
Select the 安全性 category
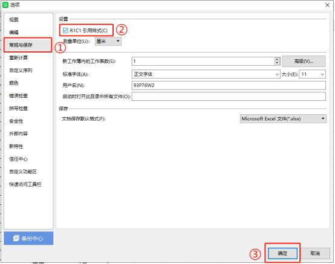[x=16, y=121]
